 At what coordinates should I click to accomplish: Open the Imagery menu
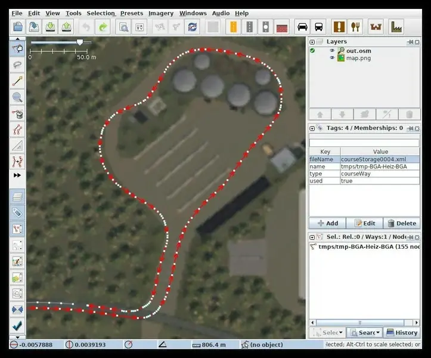pos(160,13)
